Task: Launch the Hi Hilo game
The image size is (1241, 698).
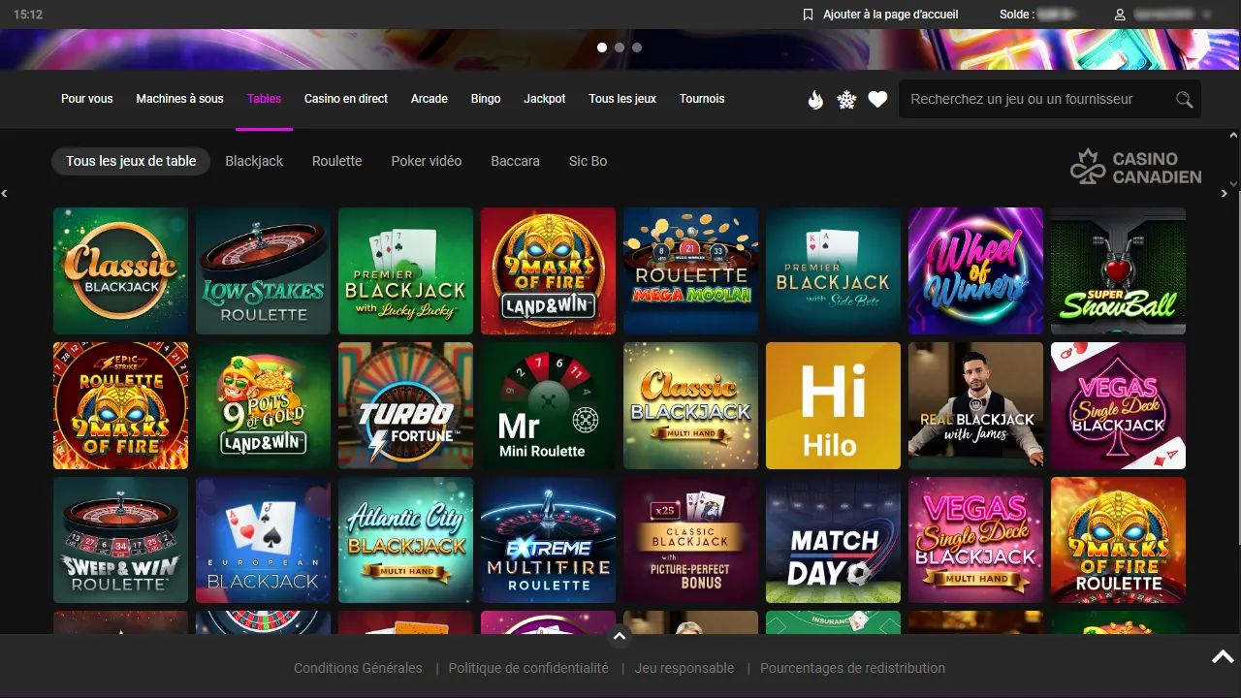Action: point(833,405)
